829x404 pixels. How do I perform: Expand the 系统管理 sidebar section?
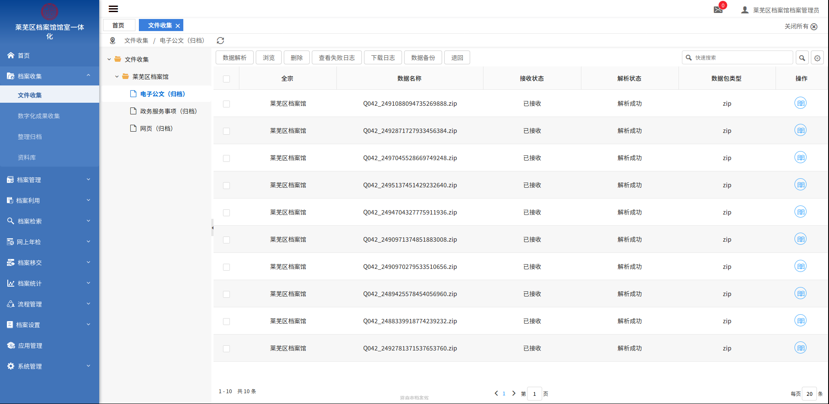pyautogui.click(x=50, y=366)
